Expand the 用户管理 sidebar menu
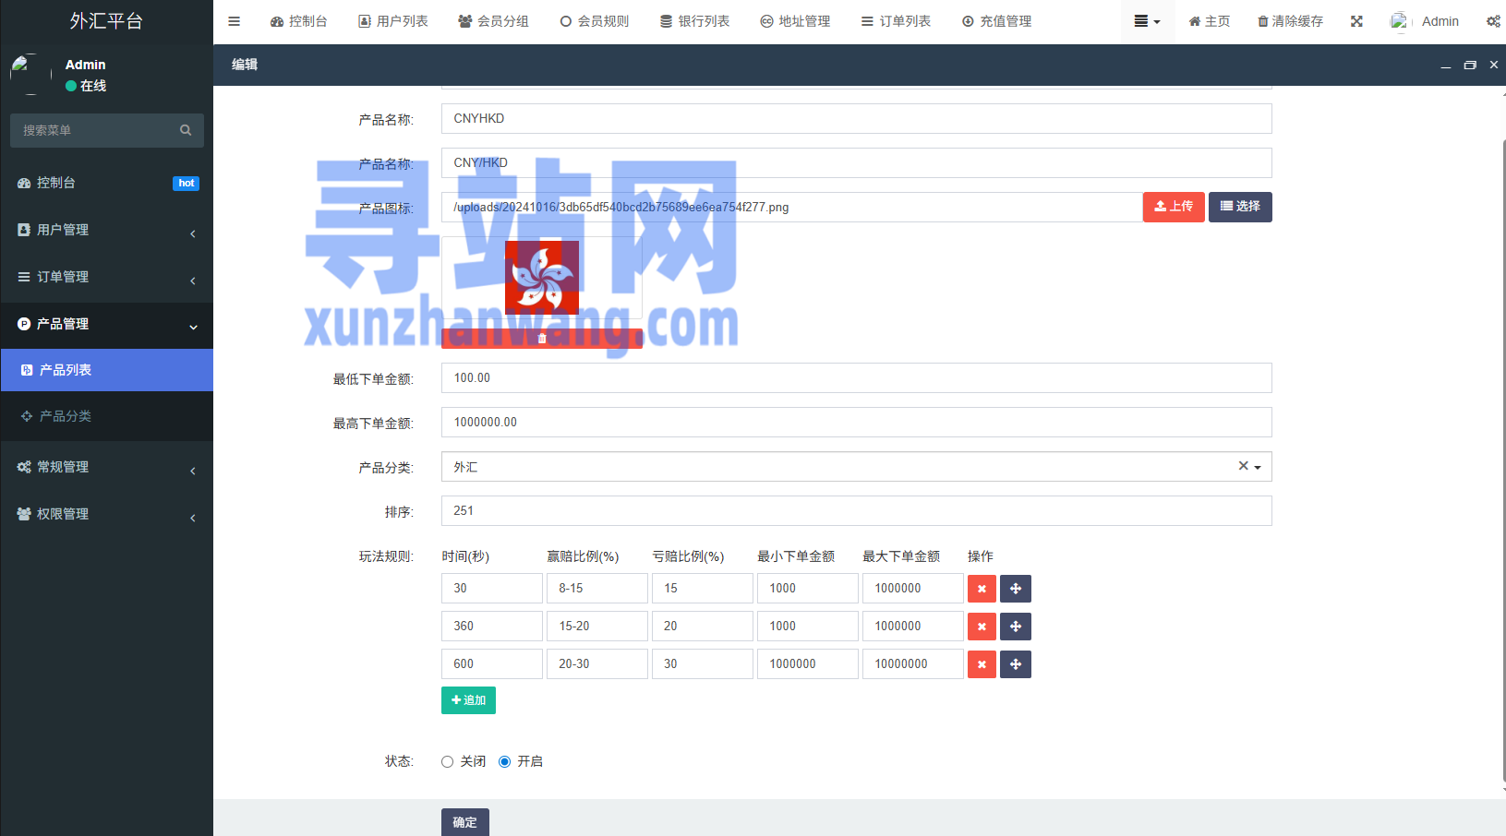1506x836 pixels. pos(106,230)
